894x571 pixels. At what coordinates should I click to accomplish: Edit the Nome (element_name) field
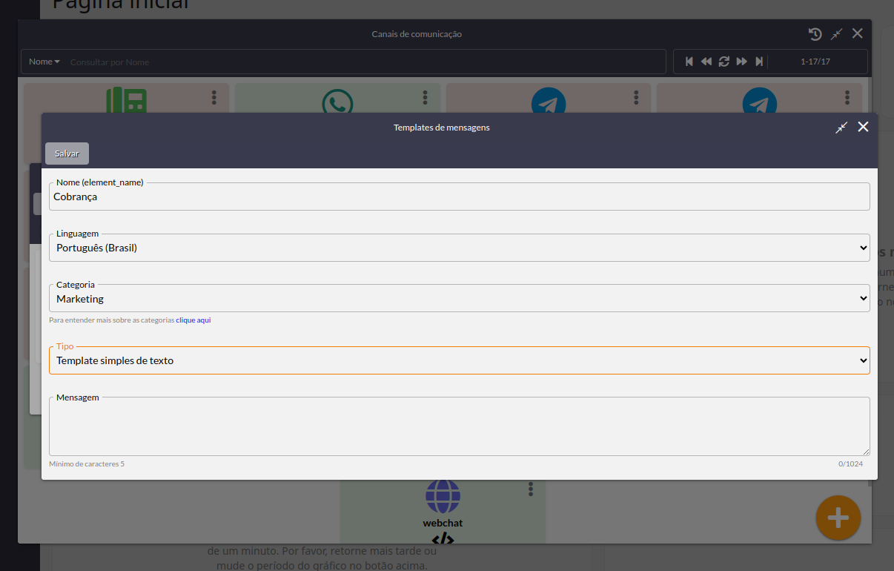(459, 197)
